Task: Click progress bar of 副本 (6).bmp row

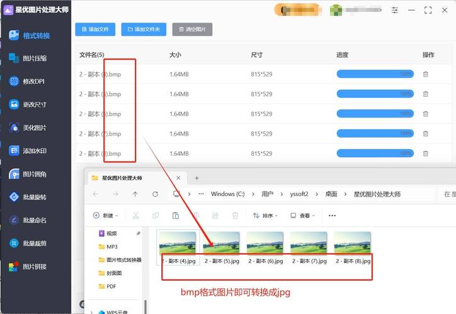Action: 375,114
